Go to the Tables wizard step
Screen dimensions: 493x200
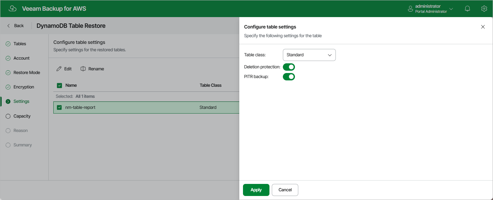(20, 44)
